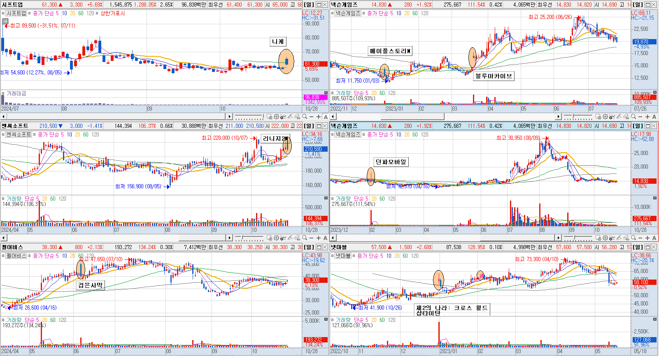Toggle square marker before 펄어비스 price label

(3, 256)
